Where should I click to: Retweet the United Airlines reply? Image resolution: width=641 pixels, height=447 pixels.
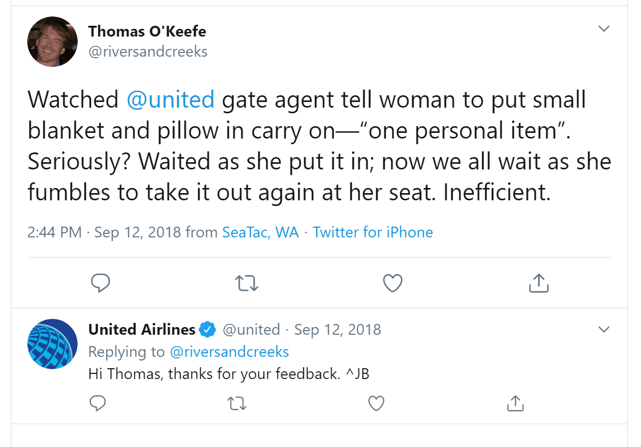[x=237, y=403]
